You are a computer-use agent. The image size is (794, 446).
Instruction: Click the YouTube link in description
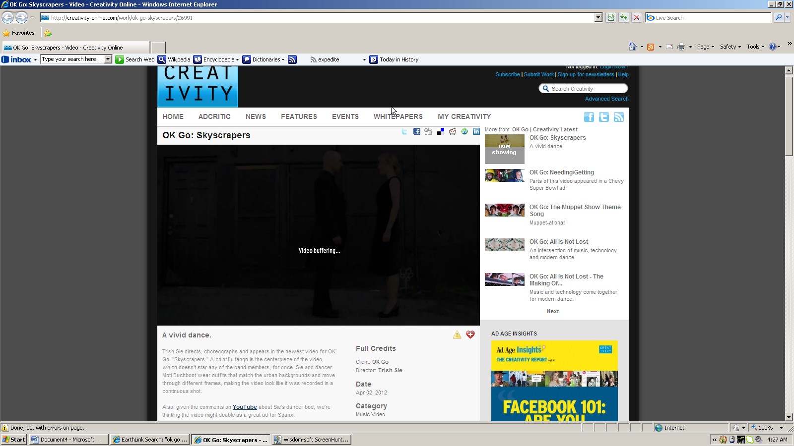click(x=245, y=407)
